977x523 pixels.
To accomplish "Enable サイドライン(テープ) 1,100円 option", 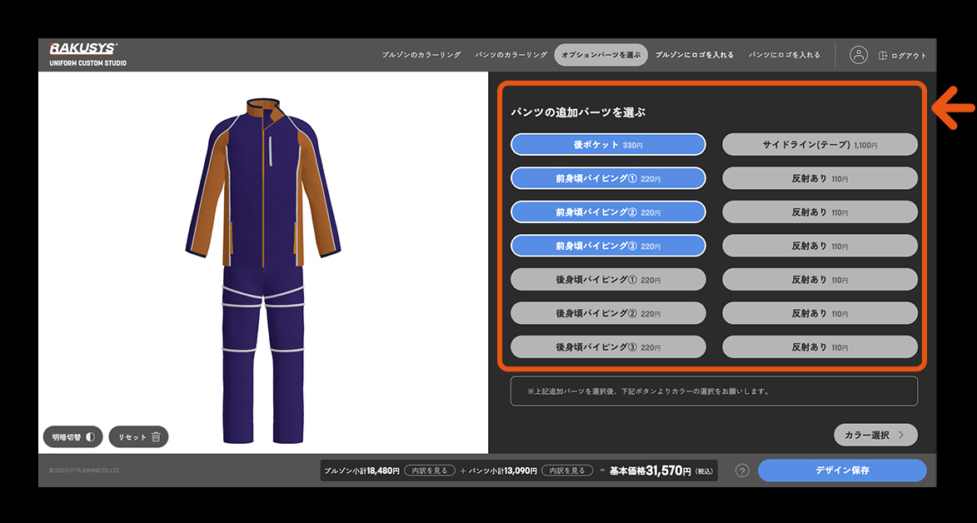I will [x=820, y=145].
